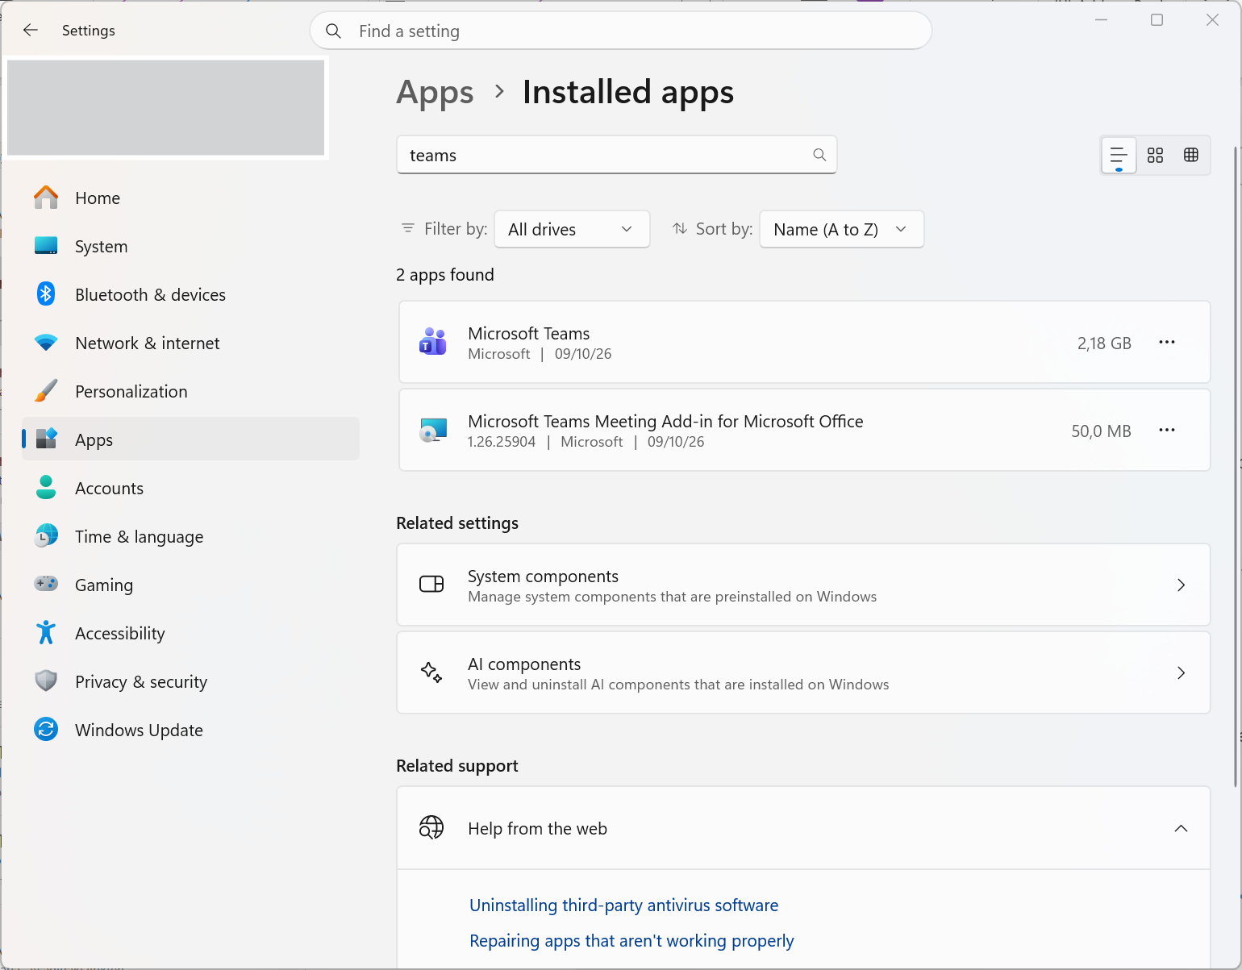Select the Microsoft Teams app name

pyautogui.click(x=529, y=334)
